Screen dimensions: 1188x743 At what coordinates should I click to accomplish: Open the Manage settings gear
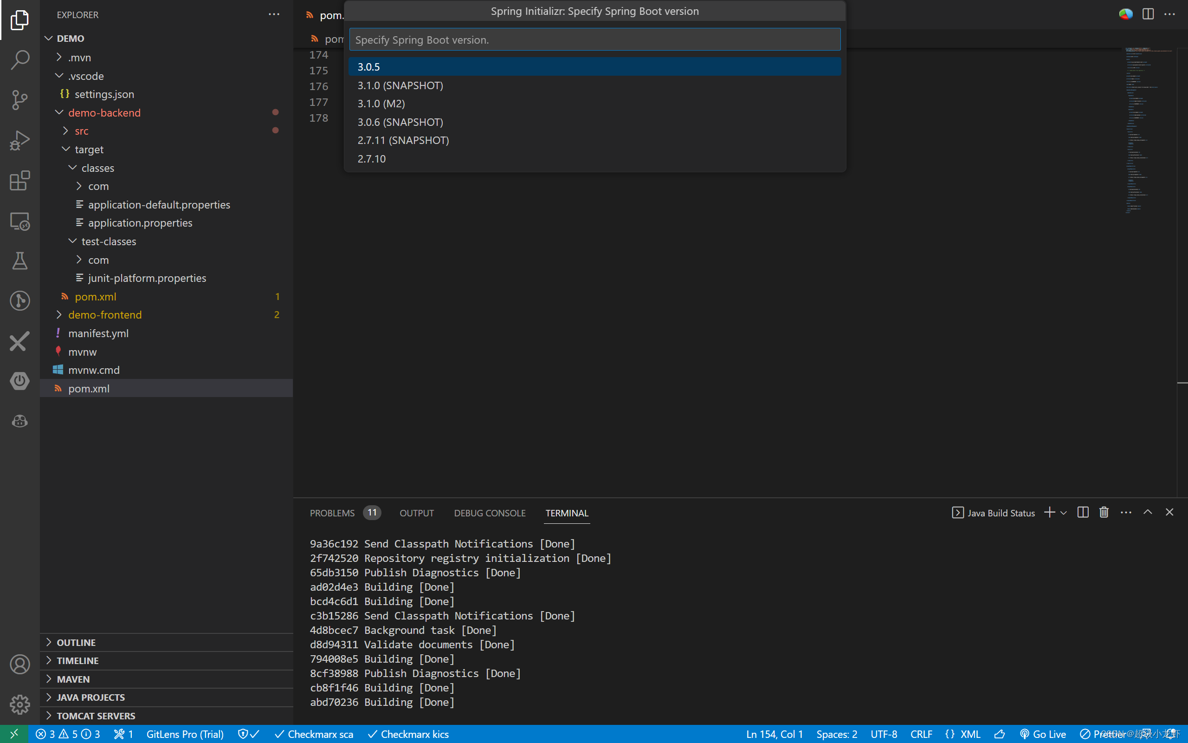point(19,704)
